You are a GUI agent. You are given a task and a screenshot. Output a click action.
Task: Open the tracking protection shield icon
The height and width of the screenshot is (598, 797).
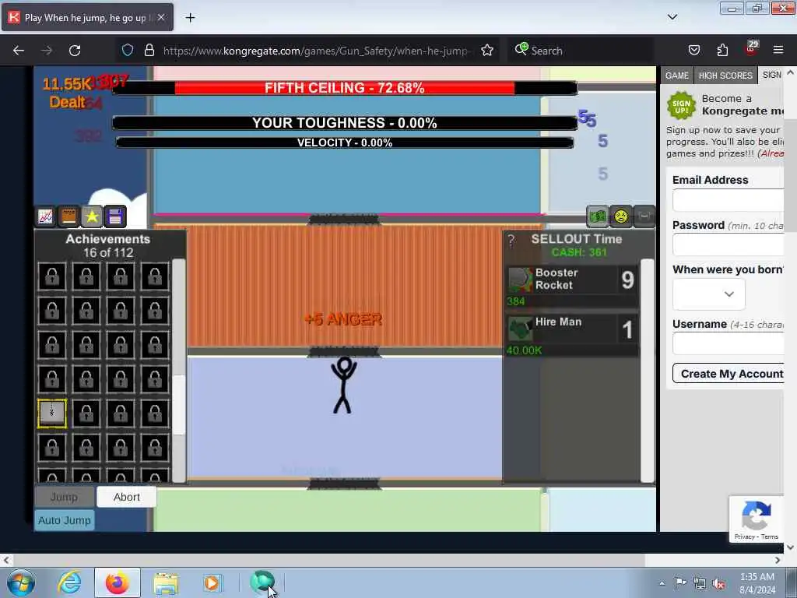click(x=128, y=50)
